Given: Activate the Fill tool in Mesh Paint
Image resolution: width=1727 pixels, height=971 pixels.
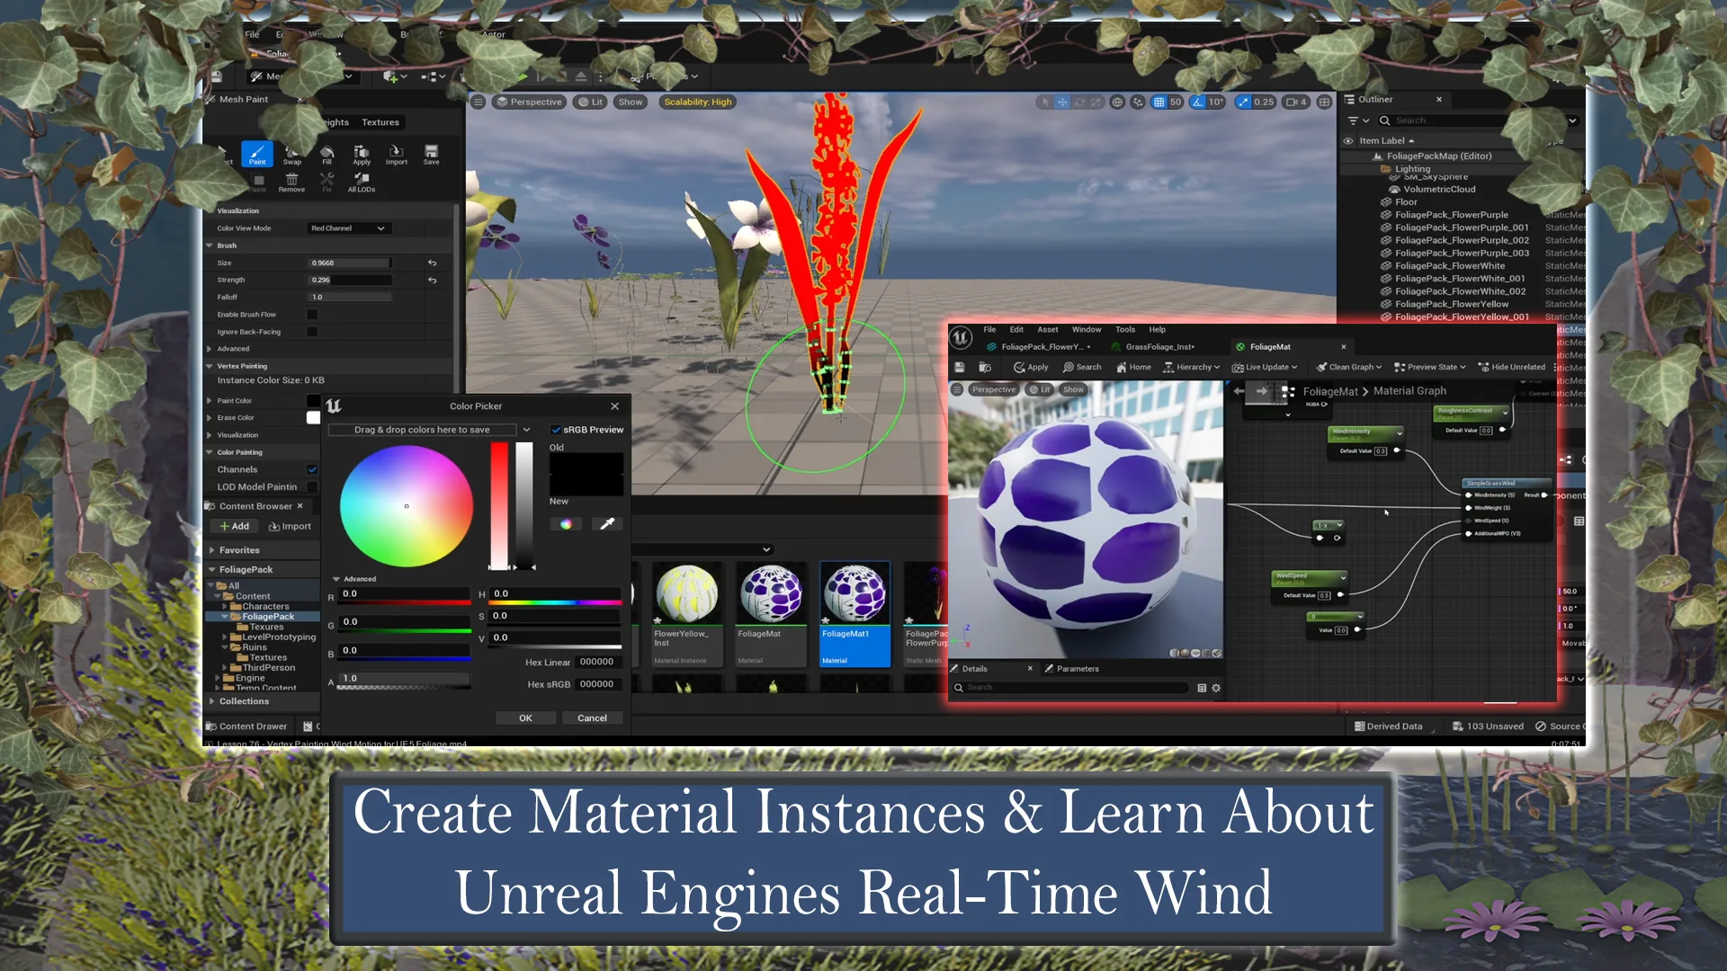Looking at the screenshot, I should pyautogui.click(x=327, y=155).
